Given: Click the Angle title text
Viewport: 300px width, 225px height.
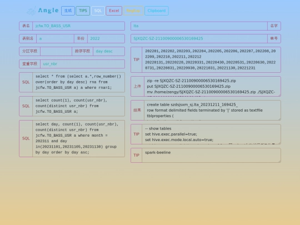Looking at the screenshot, I should pos(48,11).
